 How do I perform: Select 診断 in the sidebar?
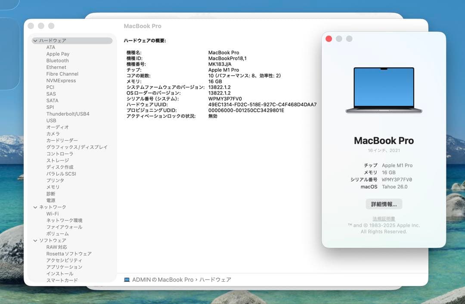click(x=51, y=194)
